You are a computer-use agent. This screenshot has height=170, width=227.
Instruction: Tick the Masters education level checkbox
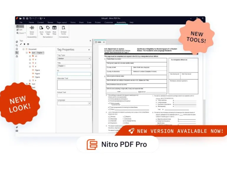(x=125, y=116)
